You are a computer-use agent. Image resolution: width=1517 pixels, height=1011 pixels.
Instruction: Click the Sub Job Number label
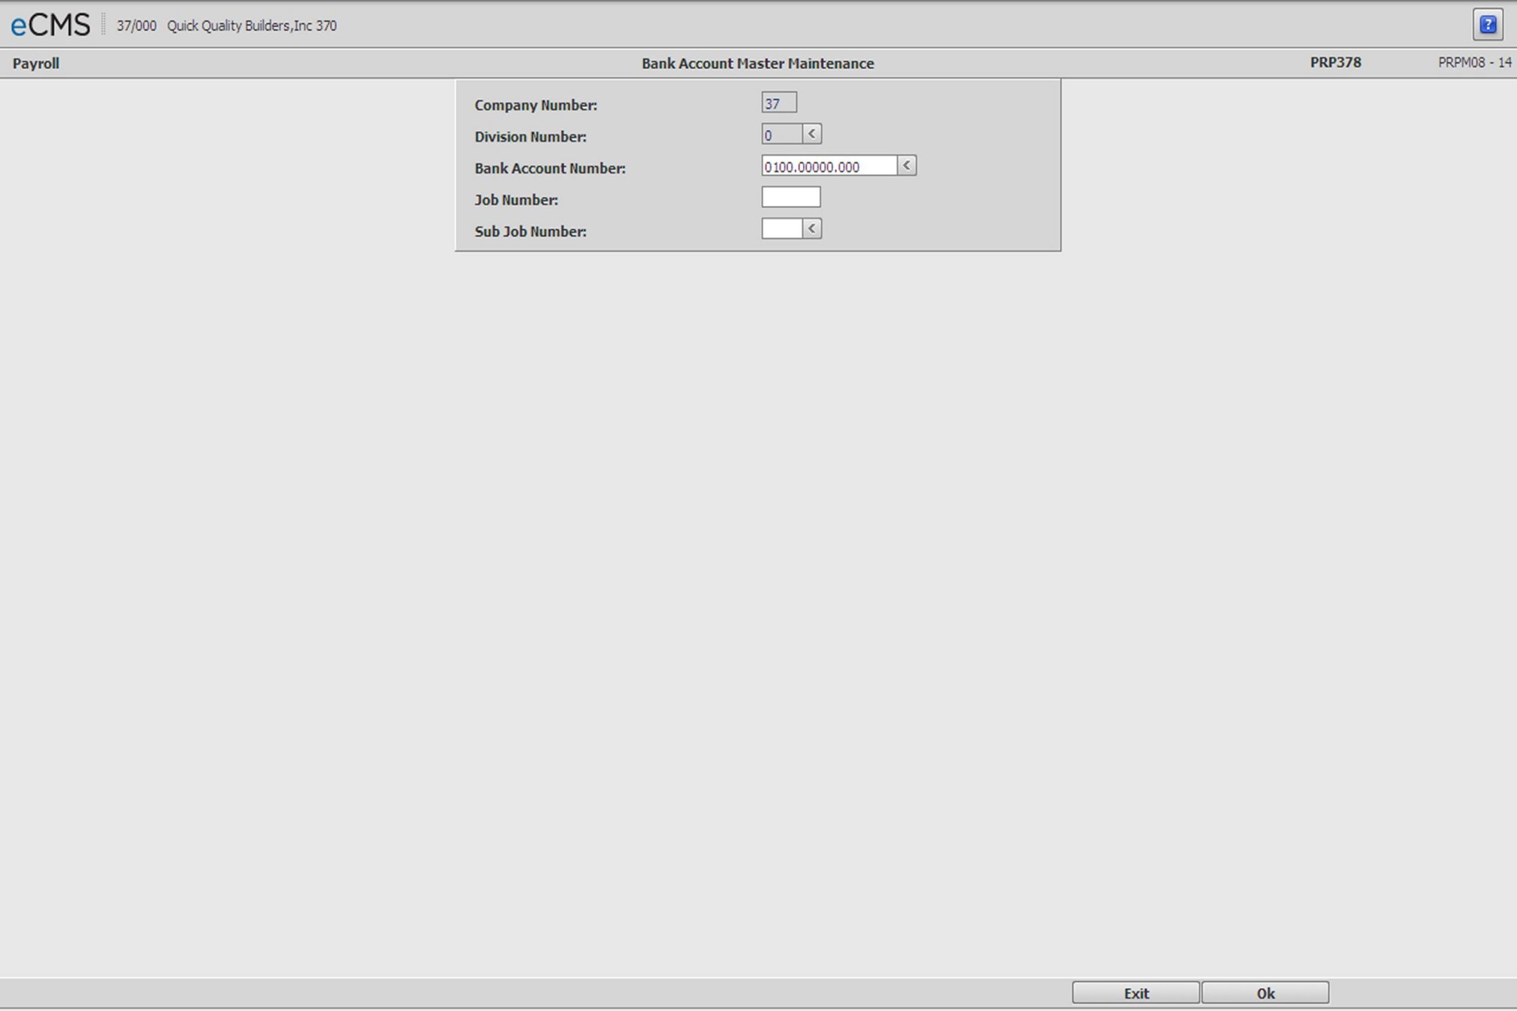530,231
